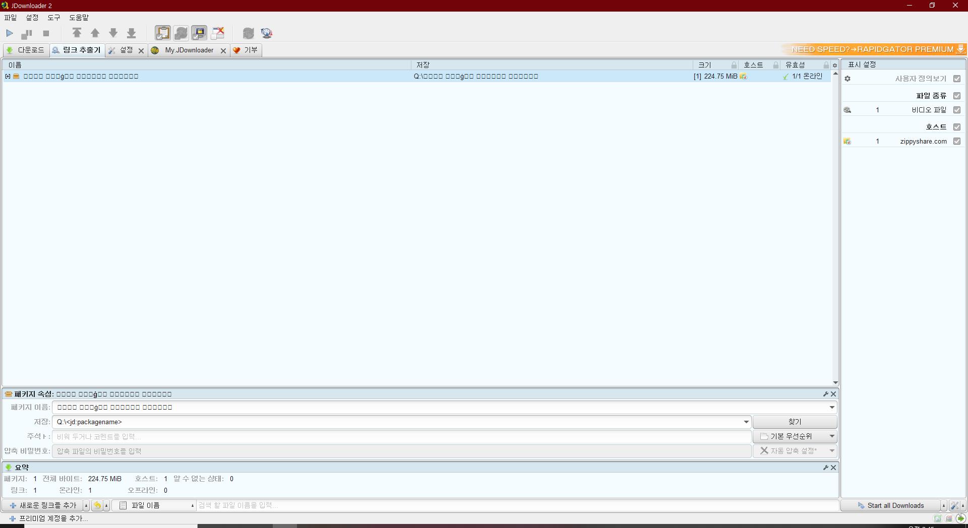The width and height of the screenshot is (968, 528).
Task: Open 패키지 속성 panel wrench settings
Action: (x=826, y=394)
